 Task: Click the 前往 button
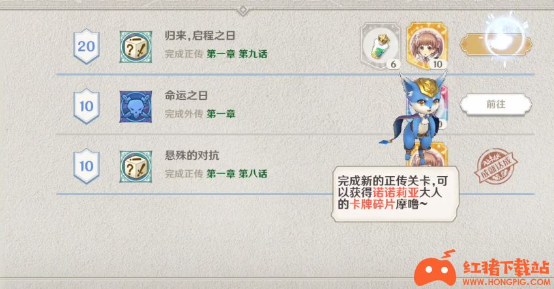[x=496, y=104]
